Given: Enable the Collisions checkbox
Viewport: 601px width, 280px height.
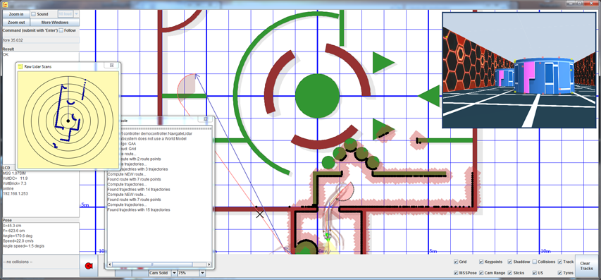Looking at the screenshot, I should point(534,262).
